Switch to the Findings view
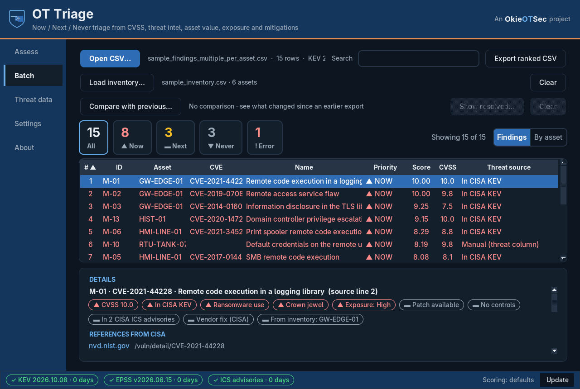This screenshot has height=389, width=580. pyautogui.click(x=512, y=137)
